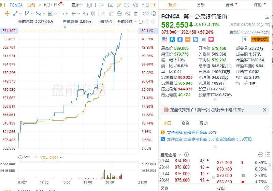273x191 pixels.
Task: Collapse the quote details chevron
Action: click(x=215, y=99)
